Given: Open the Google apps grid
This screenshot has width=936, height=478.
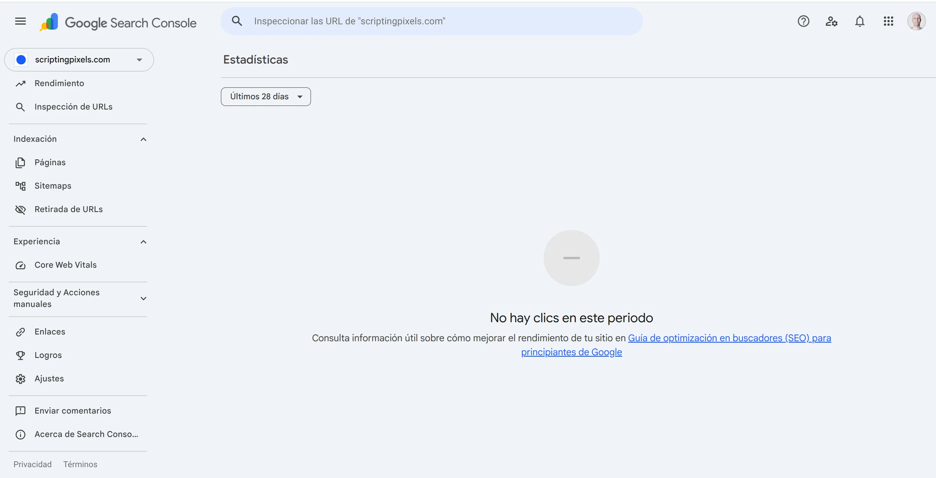Looking at the screenshot, I should tap(888, 21).
